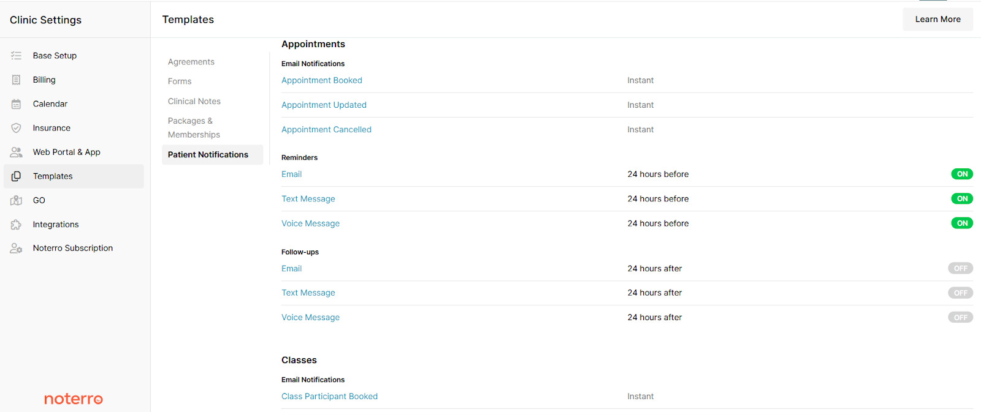Disable the Email reminder toggle
This screenshot has height=412, width=981.
pyautogui.click(x=961, y=174)
